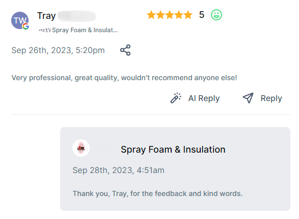The height and width of the screenshot is (219, 299).
Task: Click the reply text thanking Tray
Action: (157, 193)
